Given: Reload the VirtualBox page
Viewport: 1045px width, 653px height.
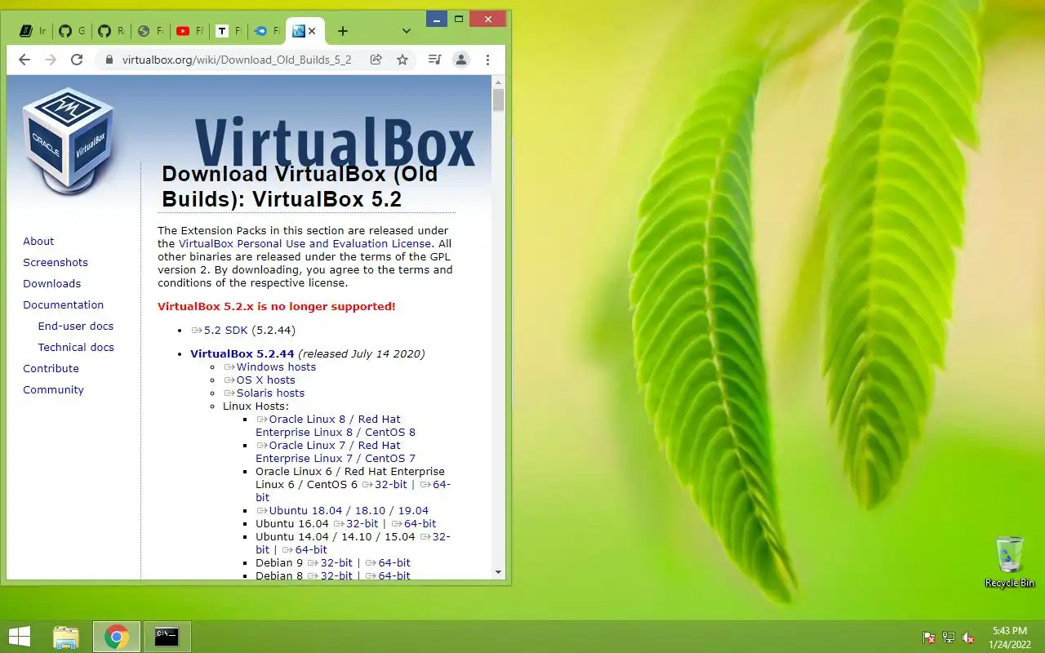Looking at the screenshot, I should pyautogui.click(x=77, y=60).
